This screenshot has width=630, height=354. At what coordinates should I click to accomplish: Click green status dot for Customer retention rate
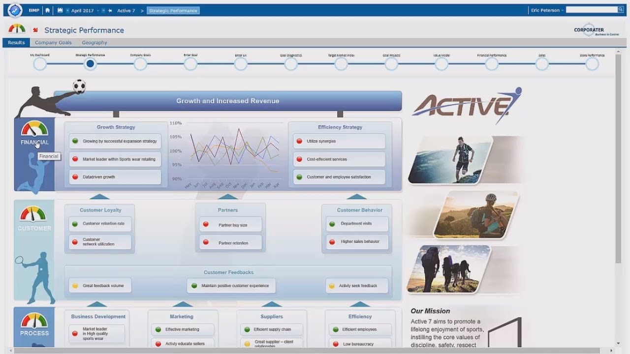pyautogui.click(x=75, y=224)
